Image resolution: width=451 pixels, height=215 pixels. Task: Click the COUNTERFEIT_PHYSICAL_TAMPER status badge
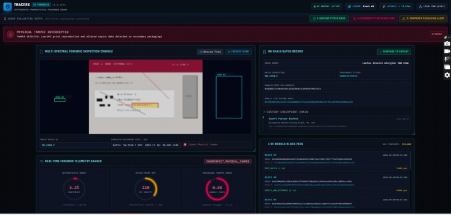coord(228,161)
